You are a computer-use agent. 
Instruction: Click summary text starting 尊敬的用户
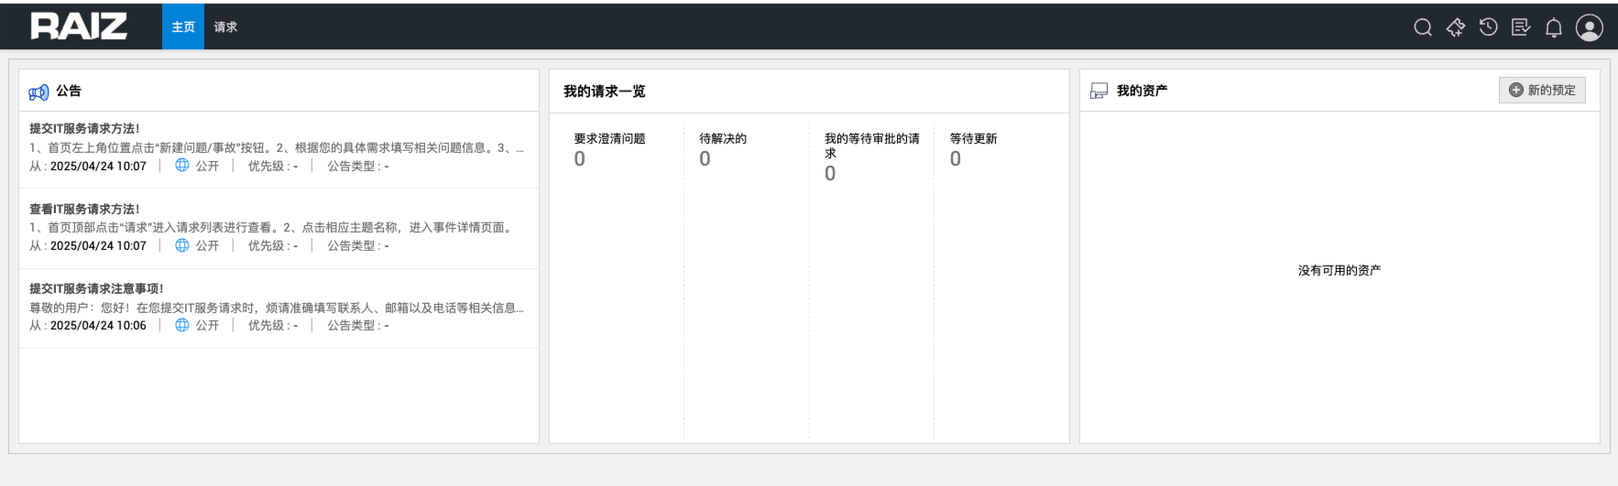click(x=277, y=308)
